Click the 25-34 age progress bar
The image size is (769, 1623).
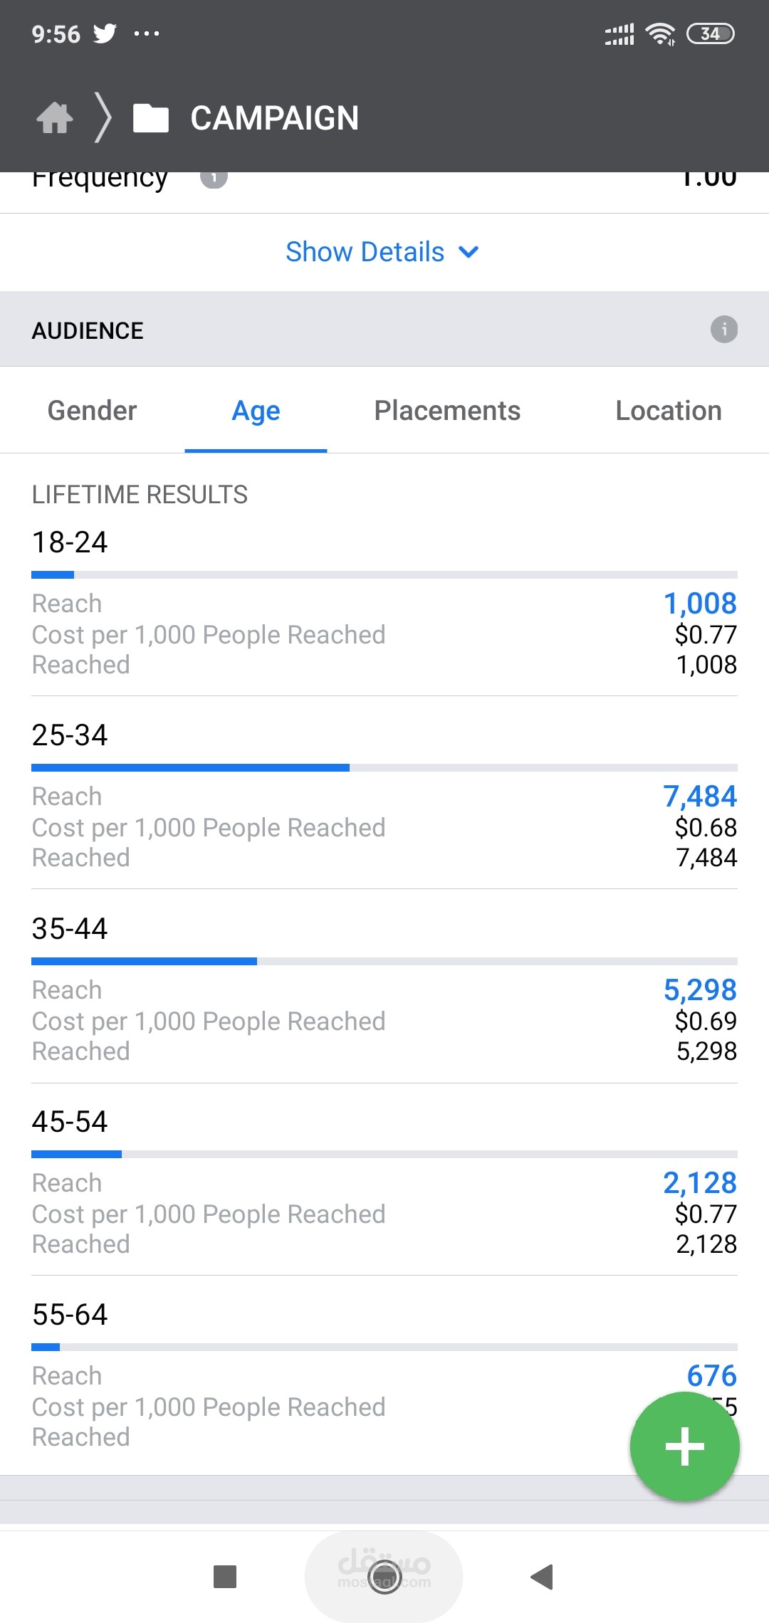[x=384, y=768]
